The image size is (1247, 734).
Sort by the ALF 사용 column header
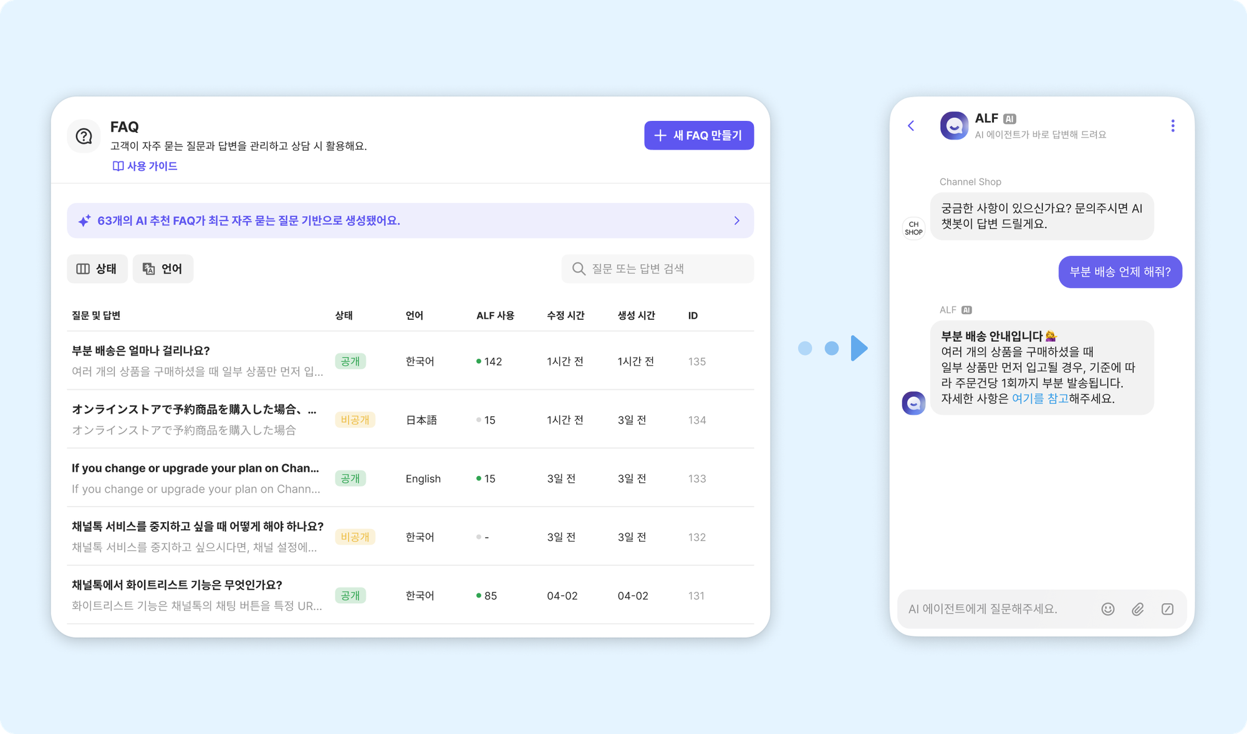click(495, 315)
